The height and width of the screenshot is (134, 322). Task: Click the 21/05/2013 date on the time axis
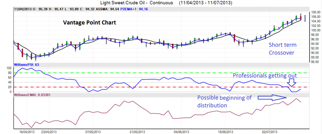tap(137, 132)
